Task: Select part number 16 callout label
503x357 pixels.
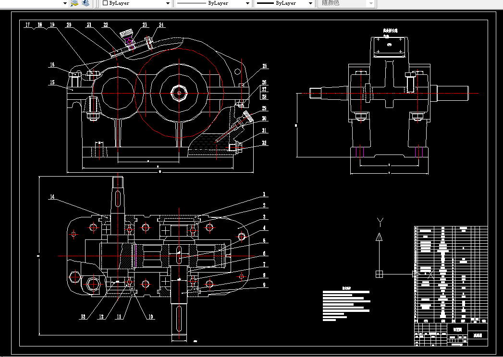Action: click(51, 65)
